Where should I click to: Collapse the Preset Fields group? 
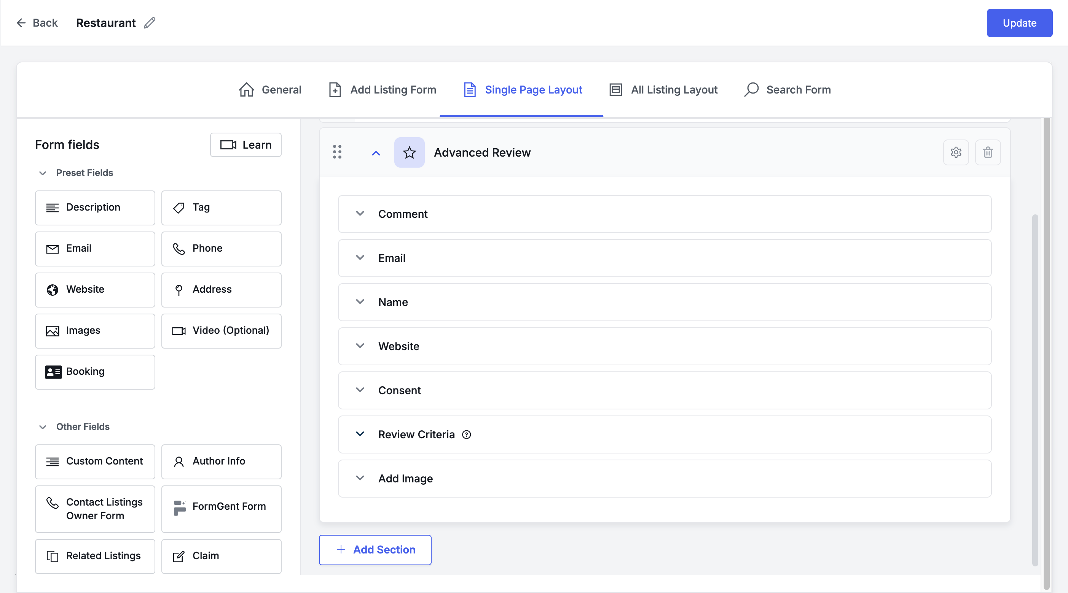[x=43, y=173]
